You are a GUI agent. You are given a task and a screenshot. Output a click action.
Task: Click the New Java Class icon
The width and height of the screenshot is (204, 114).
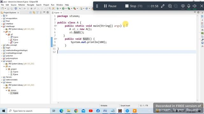click(86, 9)
